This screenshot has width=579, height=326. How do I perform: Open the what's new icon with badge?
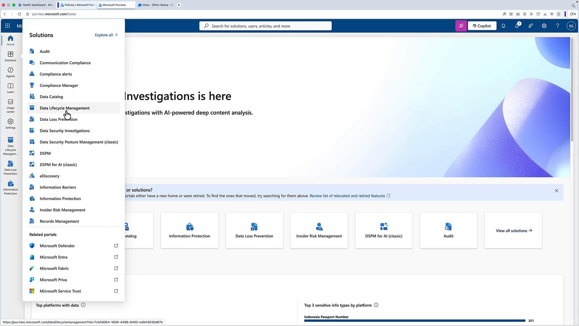(x=517, y=26)
